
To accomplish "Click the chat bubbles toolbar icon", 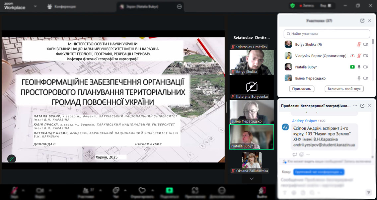I will (116, 190).
